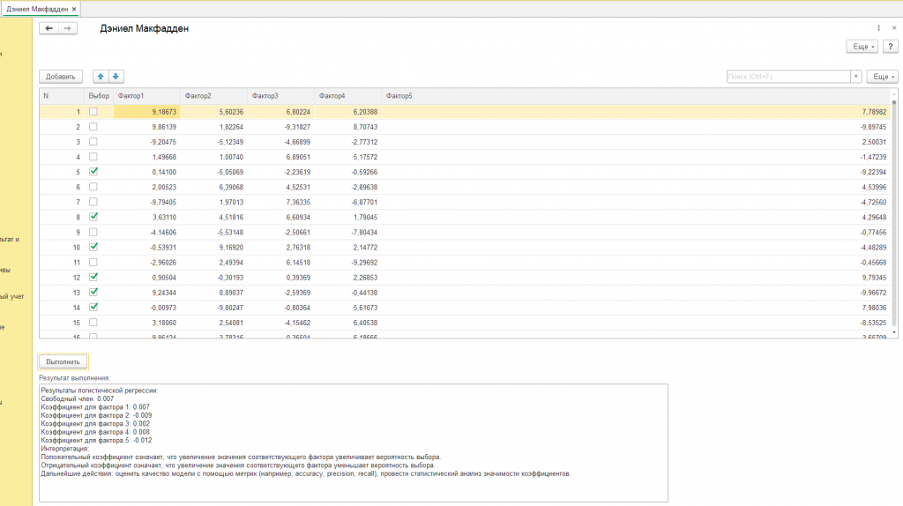This screenshot has height=506, width=903.
Task: Open the Еще dropdown beside search field
Action: point(882,77)
